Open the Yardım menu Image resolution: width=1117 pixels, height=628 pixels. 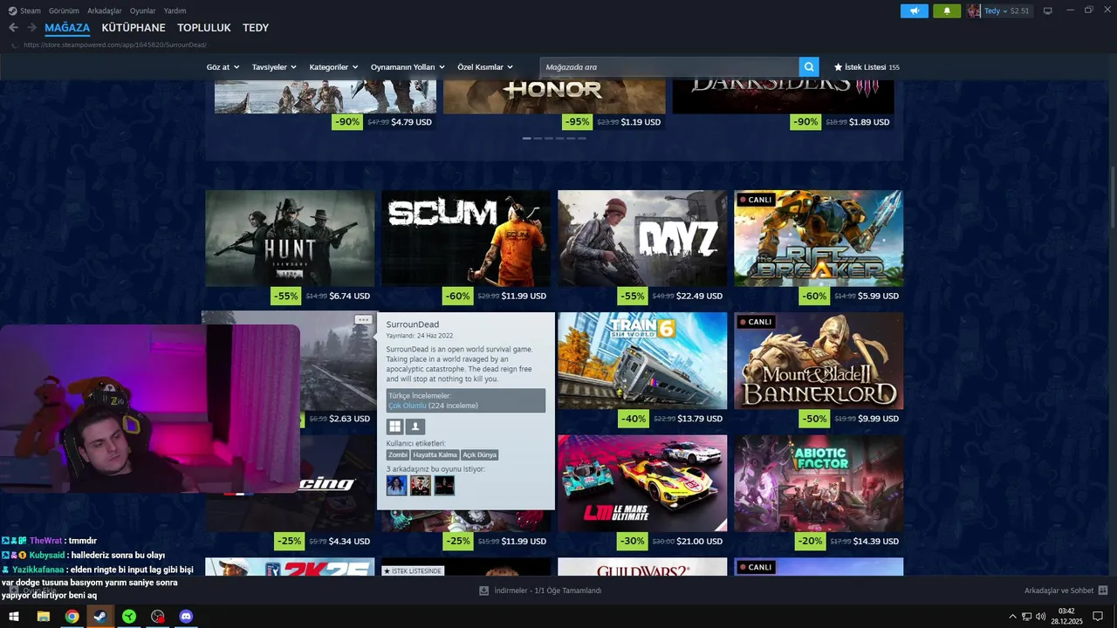click(175, 10)
